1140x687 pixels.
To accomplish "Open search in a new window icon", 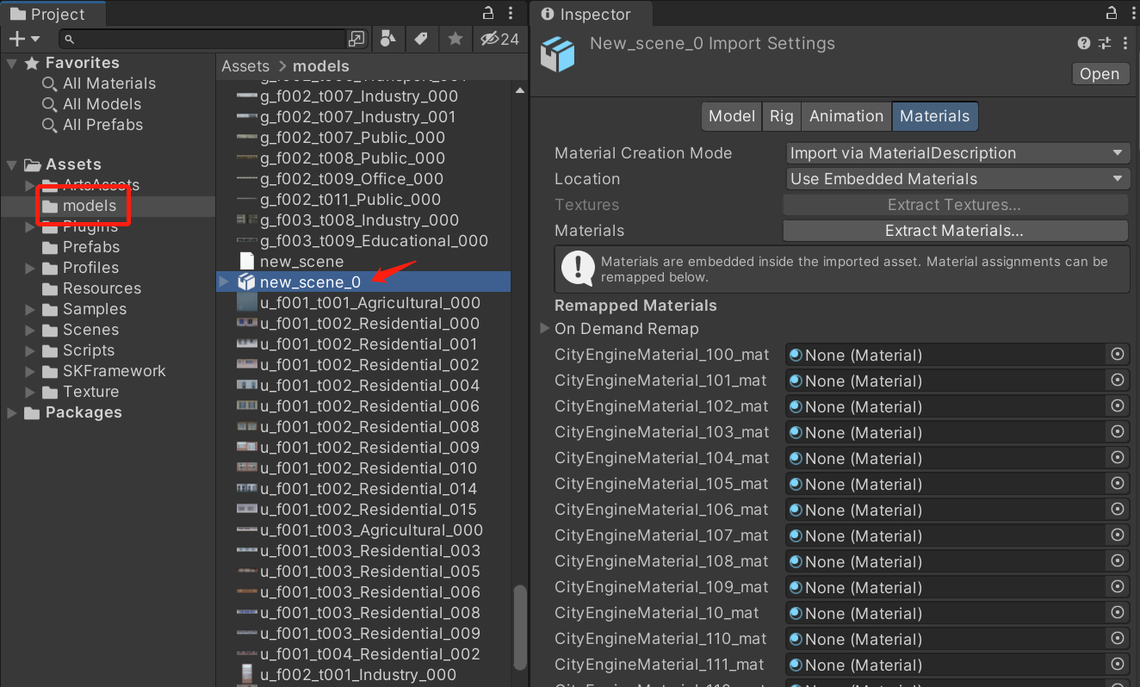I will [356, 39].
